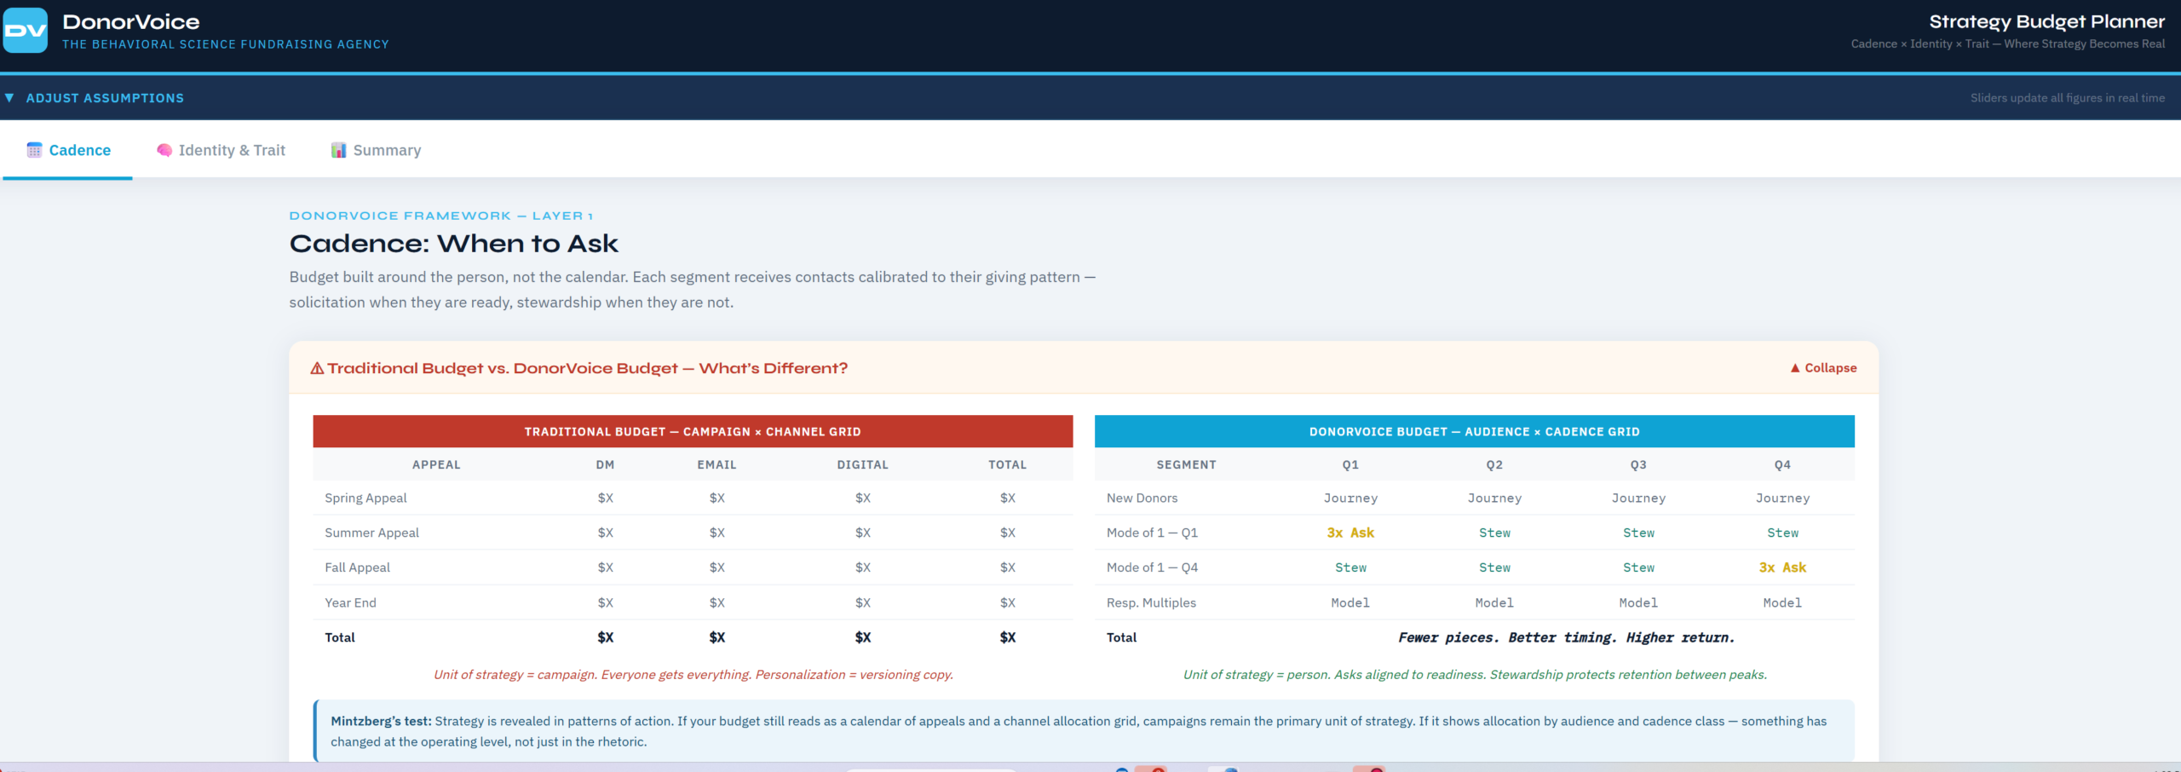Image resolution: width=2181 pixels, height=772 pixels.
Task: Switch to the Summary tab
Action: [x=387, y=150]
